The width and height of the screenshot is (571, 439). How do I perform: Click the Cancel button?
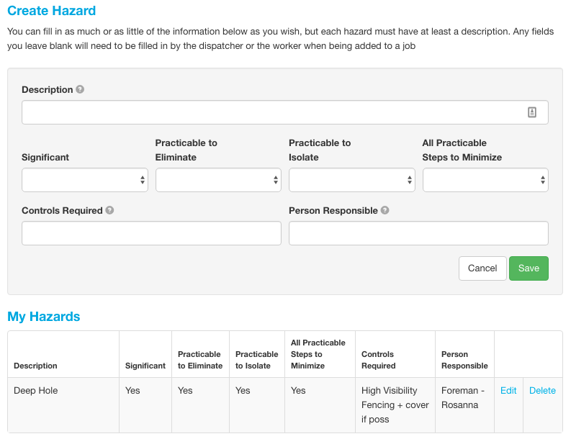(x=482, y=268)
